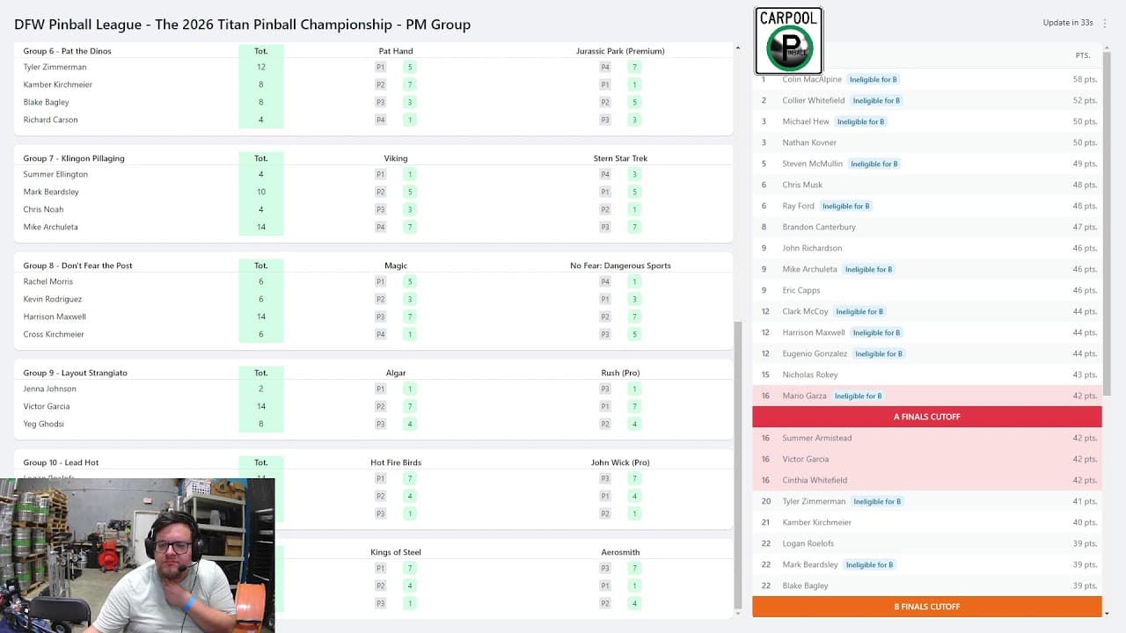Screen dimensions: 1126x633
Task: Click the 'Ineligible for B' badge beside Eugenio Gonzalez
Action: [x=879, y=353]
